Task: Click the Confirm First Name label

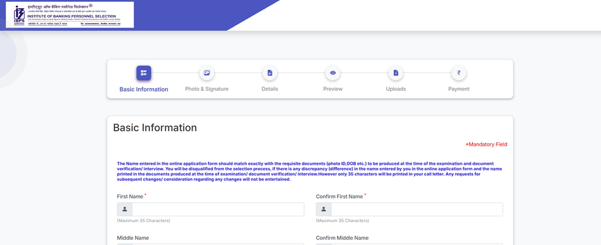Action: point(339,196)
